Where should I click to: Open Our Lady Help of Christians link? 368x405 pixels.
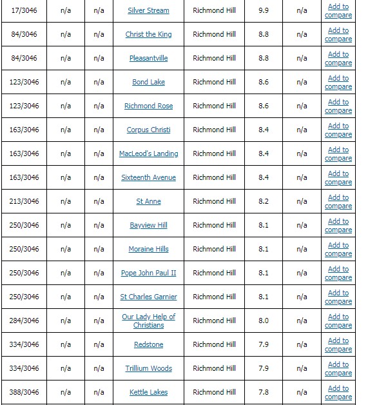[x=148, y=321]
